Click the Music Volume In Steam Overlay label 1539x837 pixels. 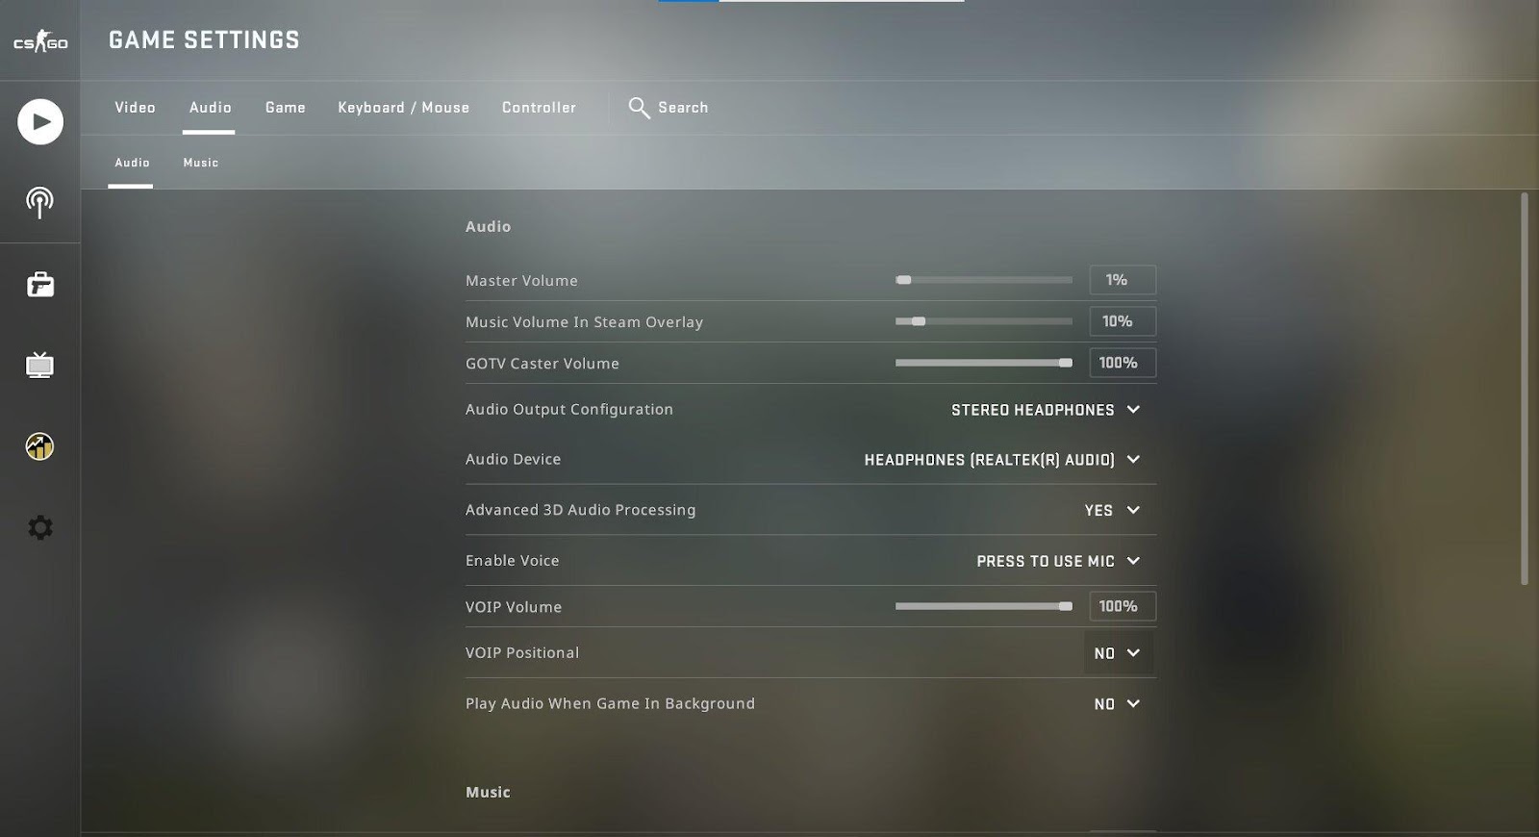click(584, 322)
